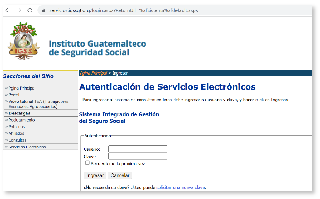This screenshot has width=320, height=199.
Task: Open the Descargas sidebar section
Action: (19, 113)
